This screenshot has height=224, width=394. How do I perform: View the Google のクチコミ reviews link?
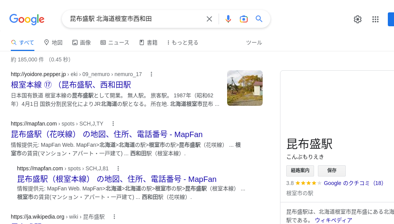353,183
